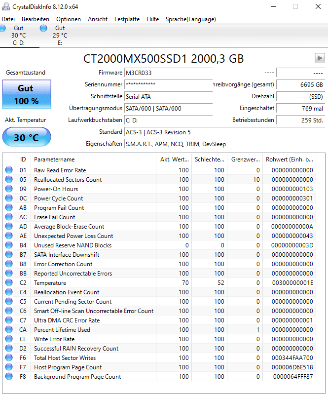Click the Standard ACS-3 field
This screenshot has height=396, width=328.
point(224,132)
